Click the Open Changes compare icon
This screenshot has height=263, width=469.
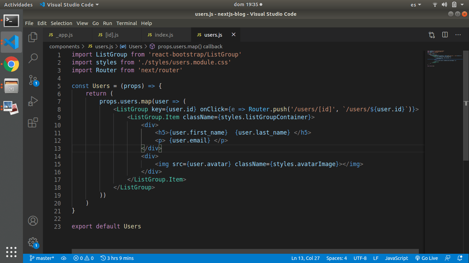432,35
